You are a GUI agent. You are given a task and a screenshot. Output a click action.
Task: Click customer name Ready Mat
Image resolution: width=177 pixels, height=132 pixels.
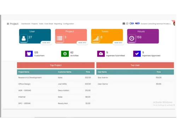[x=63, y=103]
